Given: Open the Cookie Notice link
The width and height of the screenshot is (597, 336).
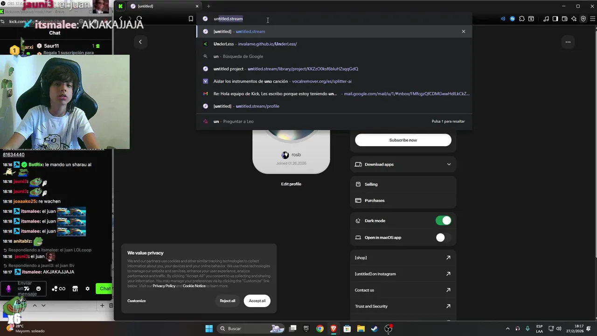Looking at the screenshot, I should pyautogui.click(x=194, y=286).
